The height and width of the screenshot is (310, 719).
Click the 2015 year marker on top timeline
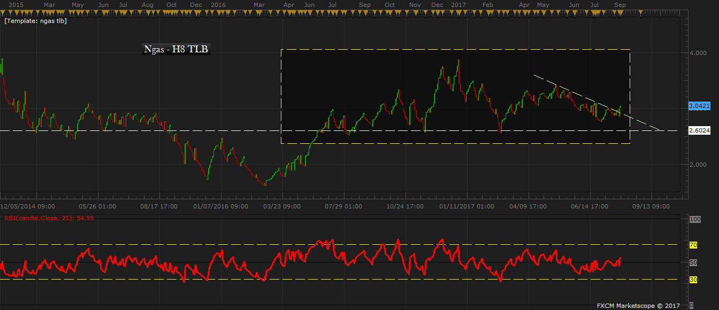click(x=16, y=4)
